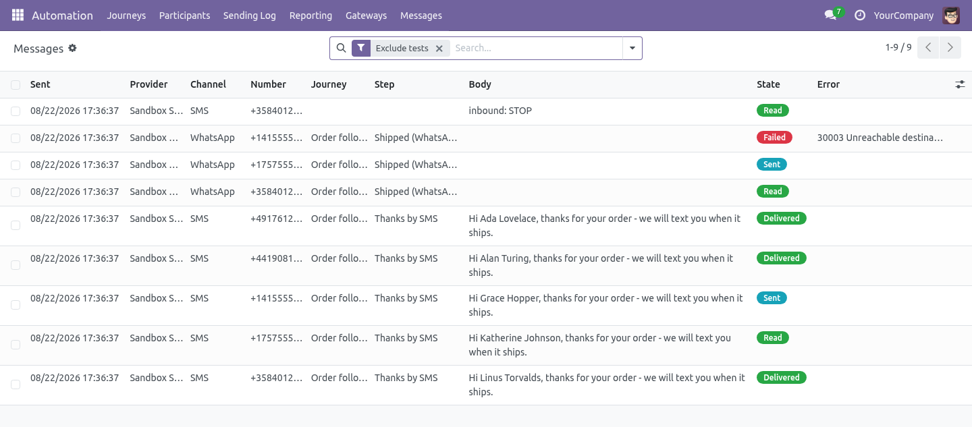Tick checkbox for Katherine Johnson message
972x427 pixels.
tap(16, 345)
